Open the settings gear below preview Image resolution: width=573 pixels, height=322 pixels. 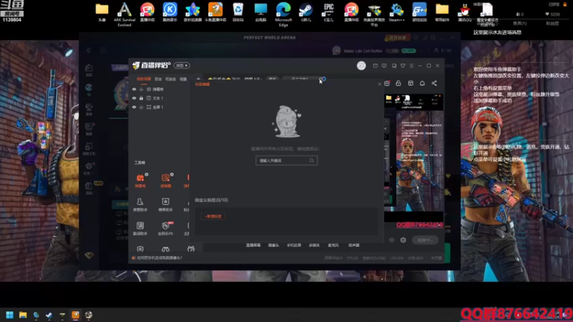click(x=403, y=240)
